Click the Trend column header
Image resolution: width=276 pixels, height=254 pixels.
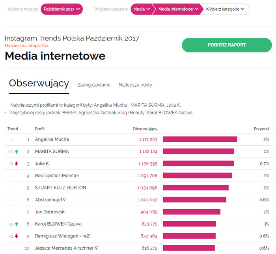[x=13, y=129]
